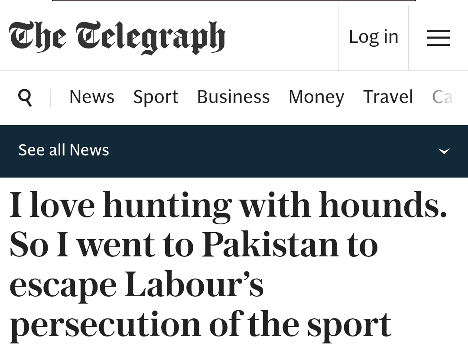Open the News section
Screen dimensions: 468x356
point(92,97)
